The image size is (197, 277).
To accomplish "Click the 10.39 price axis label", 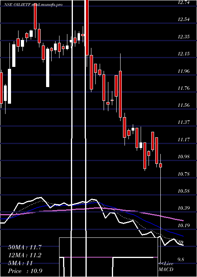I will tap(184, 208).
